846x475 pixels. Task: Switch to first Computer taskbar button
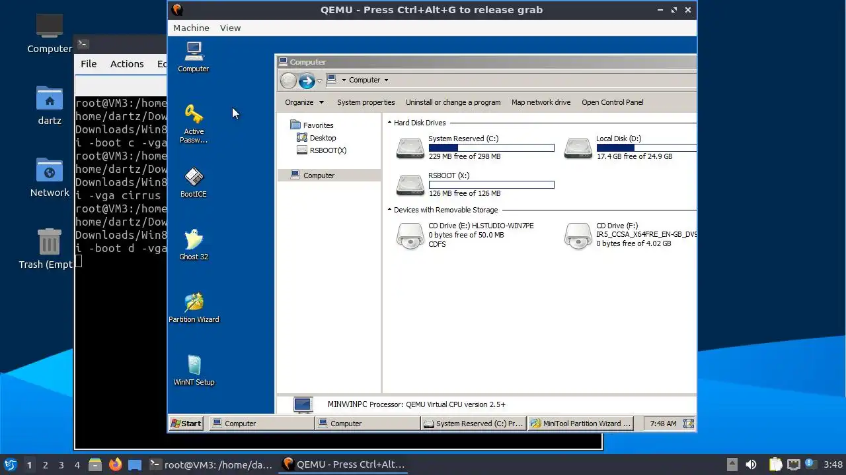tap(262, 424)
